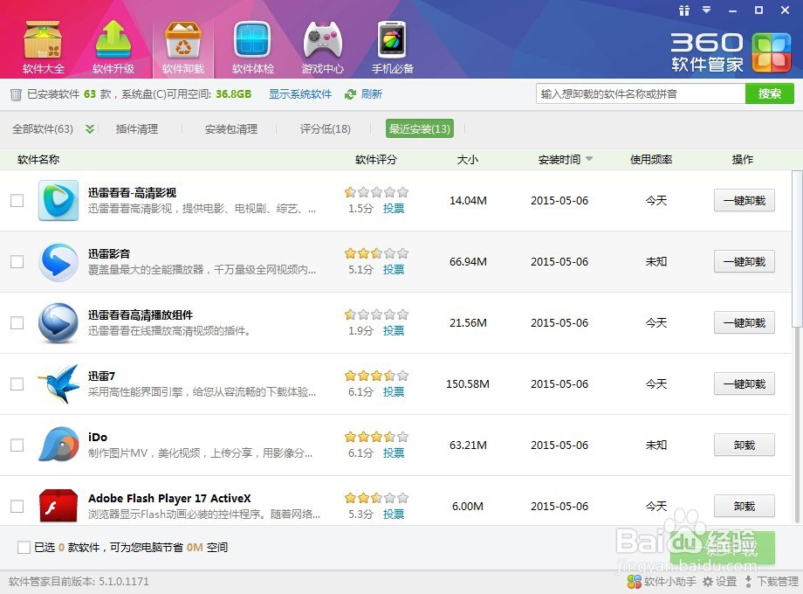Switch to the 安装包清理 tab
This screenshot has height=594, width=803.
coord(231,129)
